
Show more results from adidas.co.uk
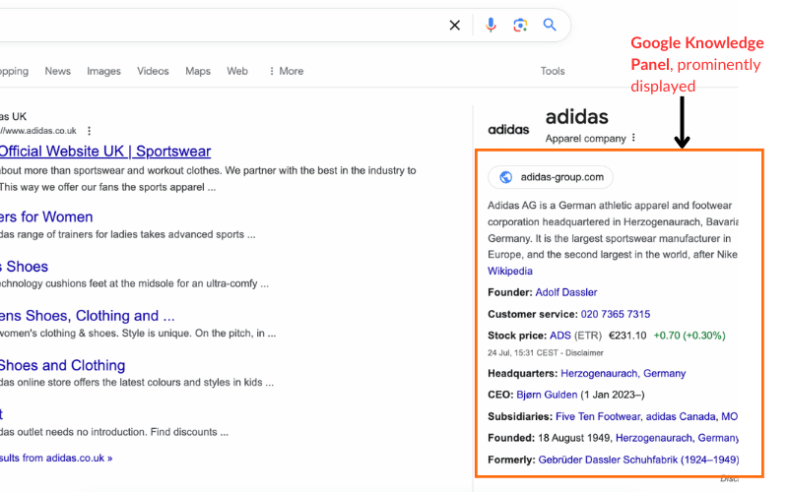56,458
